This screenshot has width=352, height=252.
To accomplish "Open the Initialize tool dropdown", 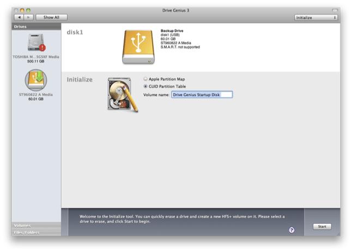I will click(x=316, y=17).
